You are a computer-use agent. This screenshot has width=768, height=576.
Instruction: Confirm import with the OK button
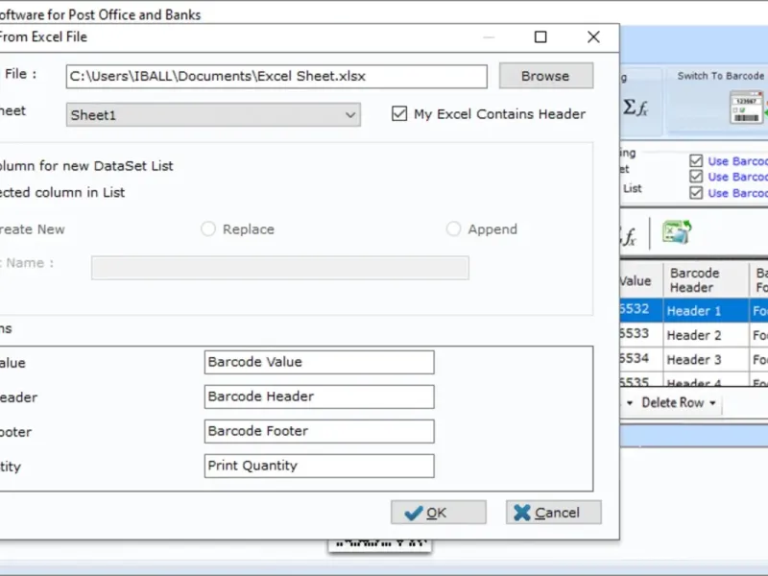coord(439,513)
